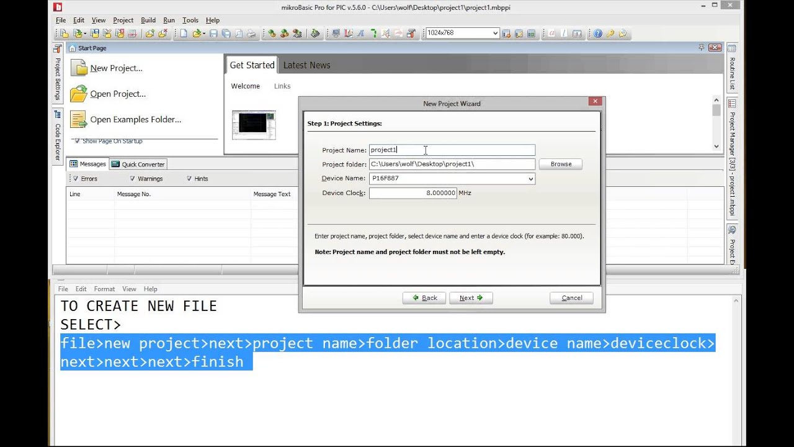794x447 pixels.
Task: Click the Welcome link on Start Page
Action: click(x=246, y=86)
